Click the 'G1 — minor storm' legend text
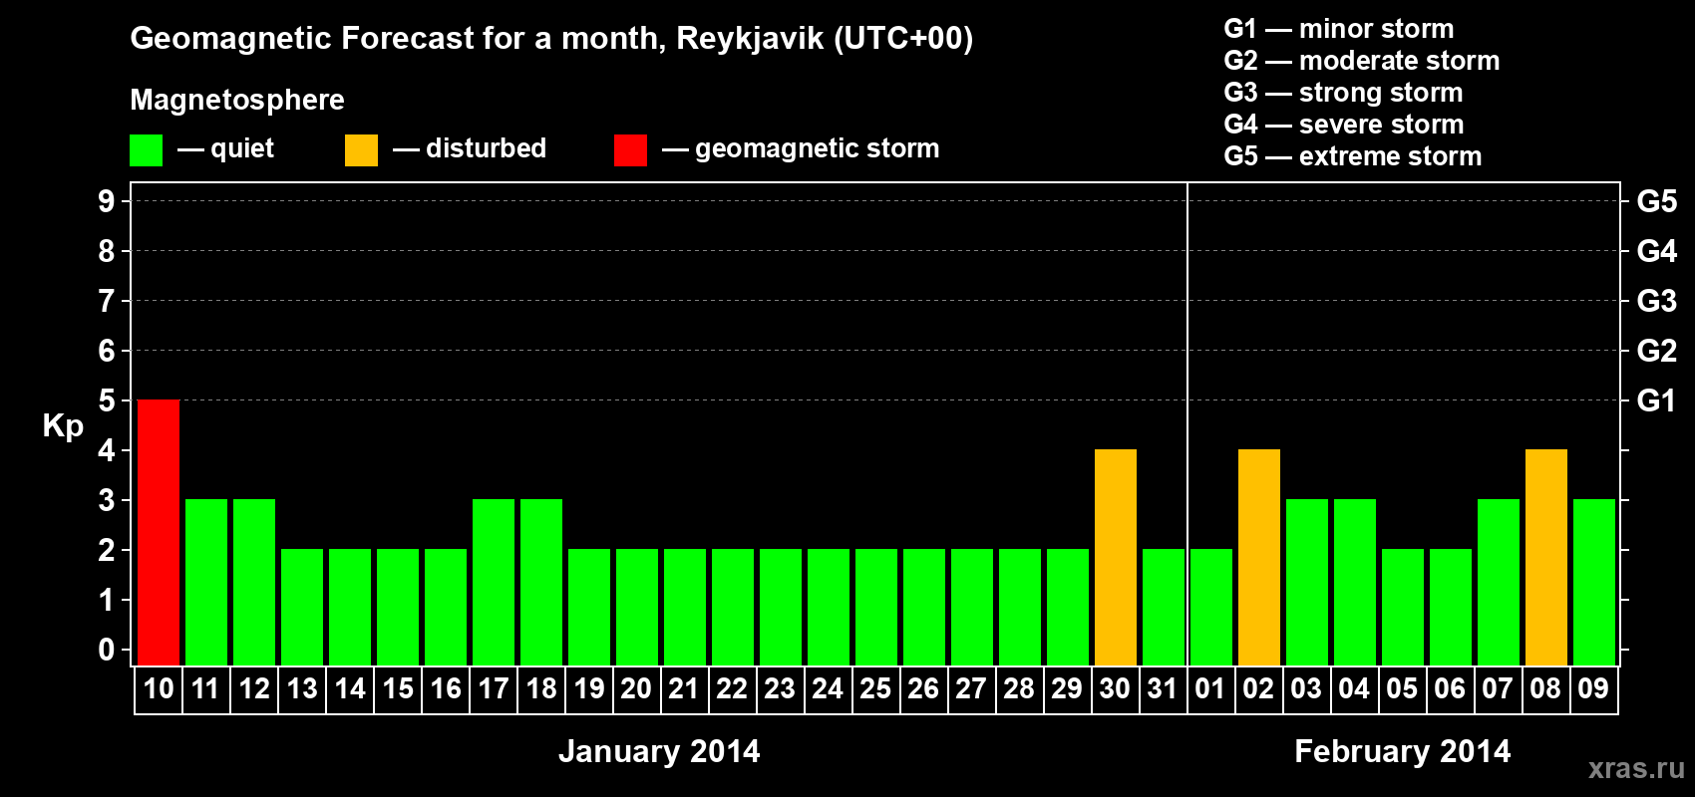1695x797 pixels. [x=1339, y=29]
